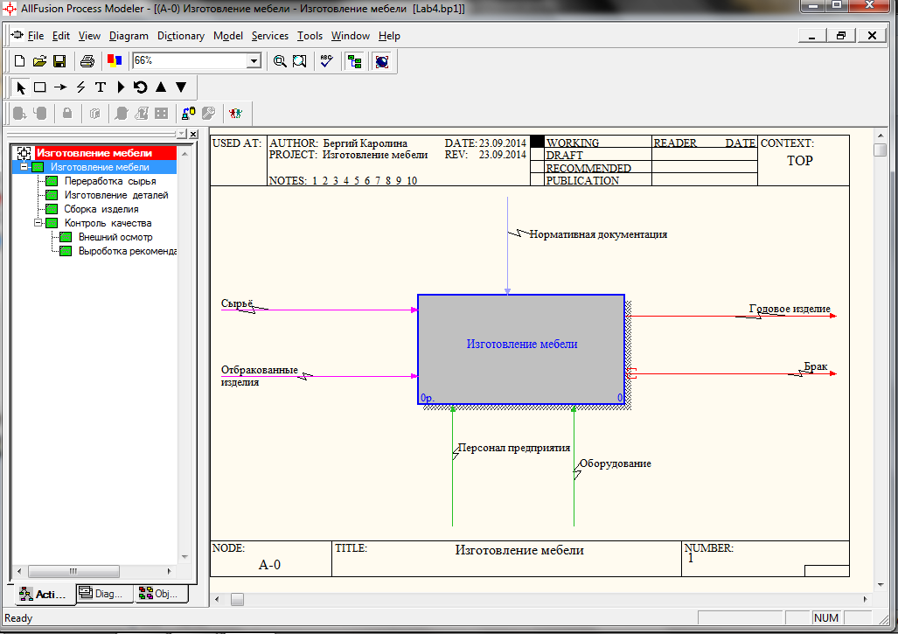Go to Child Diagram down-triangle icon
Image resolution: width=898 pixels, height=634 pixels.
pyautogui.click(x=181, y=87)
